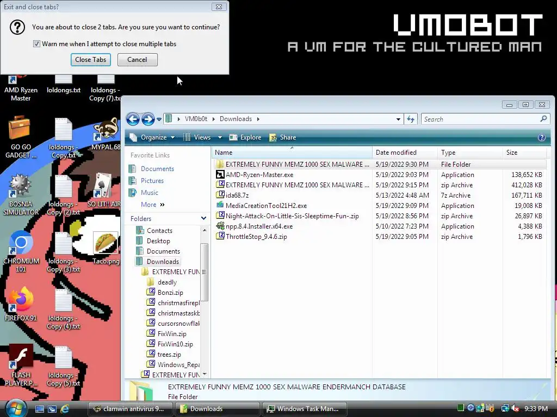Go back in Explorer navigation
The image size is (557, 417).
point(133,119)
